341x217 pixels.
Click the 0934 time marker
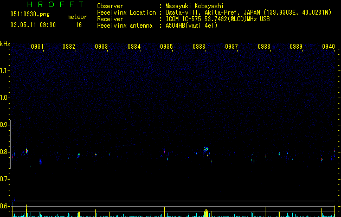134,47
